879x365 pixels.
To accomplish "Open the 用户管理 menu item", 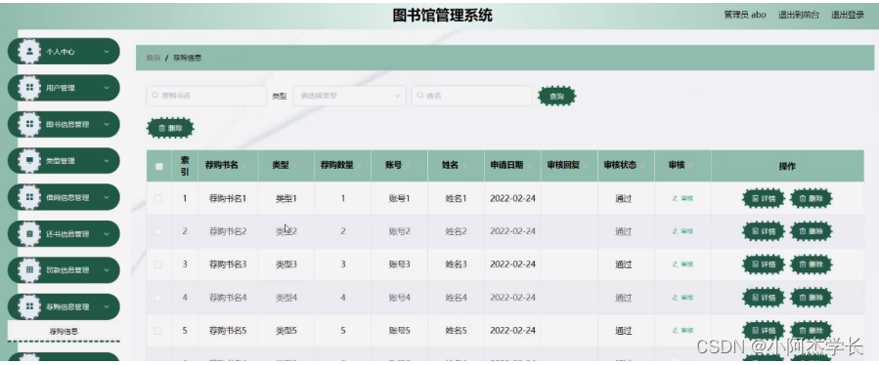I will pyautogui.click(x=64, y=88).
